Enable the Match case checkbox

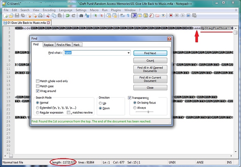point(37,86)
